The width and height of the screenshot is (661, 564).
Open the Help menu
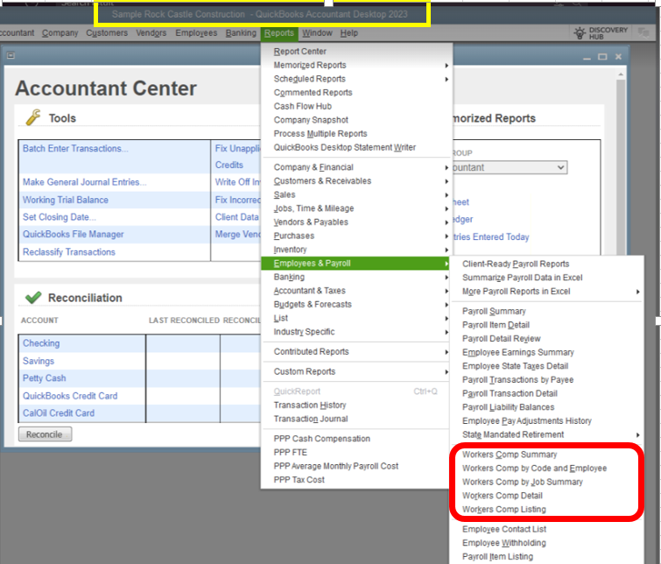[349, 33]
